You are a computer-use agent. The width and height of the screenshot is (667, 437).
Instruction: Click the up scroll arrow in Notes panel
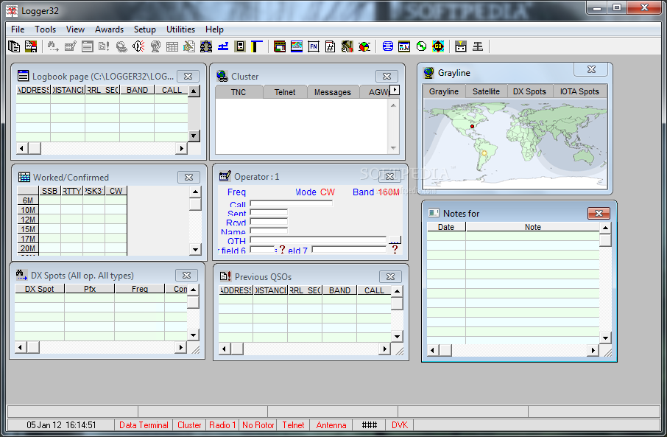pyautogui.click(x=605, y=228)
